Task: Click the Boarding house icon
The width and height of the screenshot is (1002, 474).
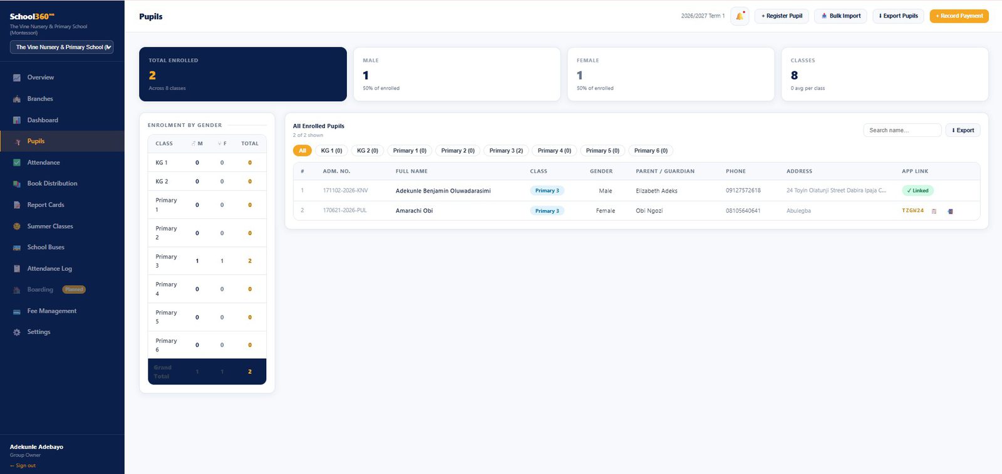Action: click(17, 290)
